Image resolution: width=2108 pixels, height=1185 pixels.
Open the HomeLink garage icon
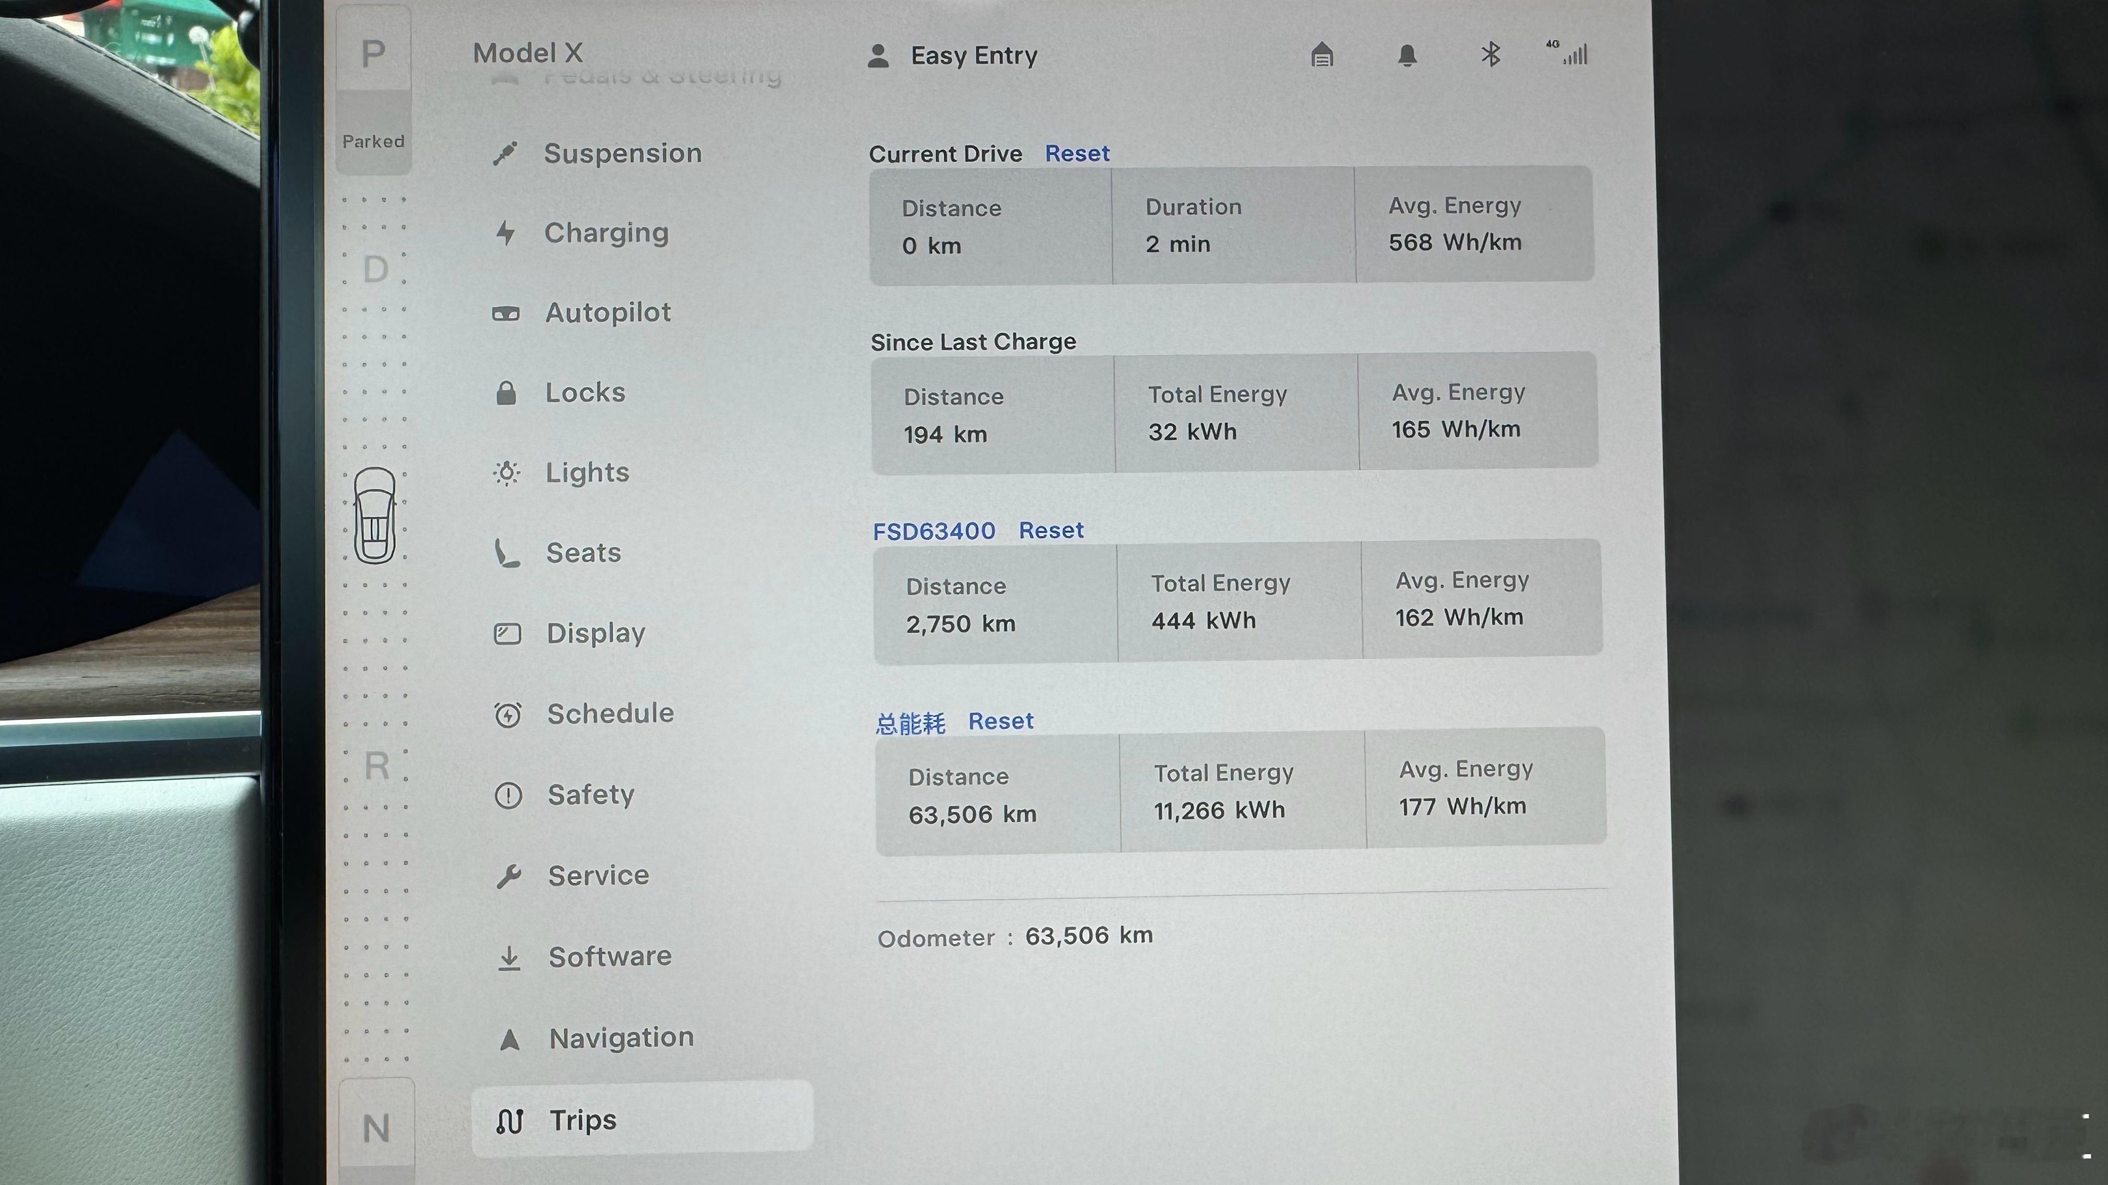(1322, 55)
